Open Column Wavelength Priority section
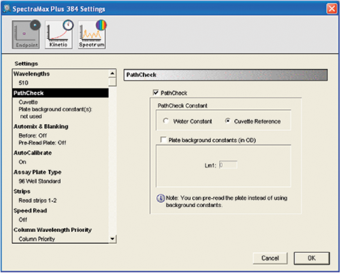Viewport: 340px width, 273px height. click(53, 230)
